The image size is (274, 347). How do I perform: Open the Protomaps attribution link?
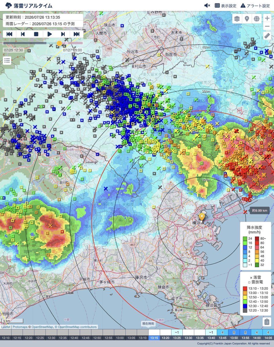coord(20,327)
